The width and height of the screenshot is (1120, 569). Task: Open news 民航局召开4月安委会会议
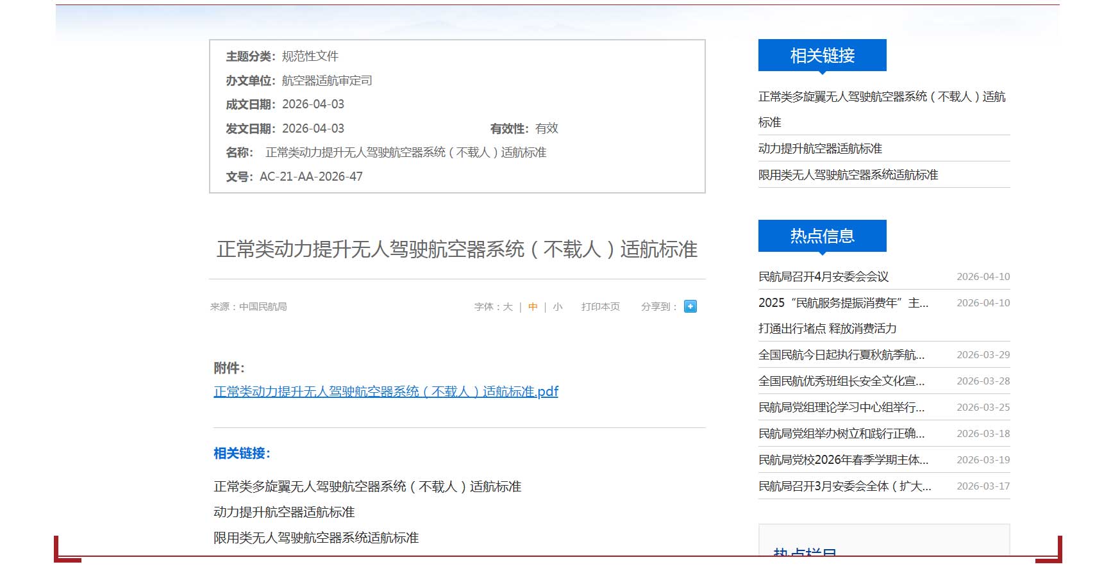pos(823,277)
